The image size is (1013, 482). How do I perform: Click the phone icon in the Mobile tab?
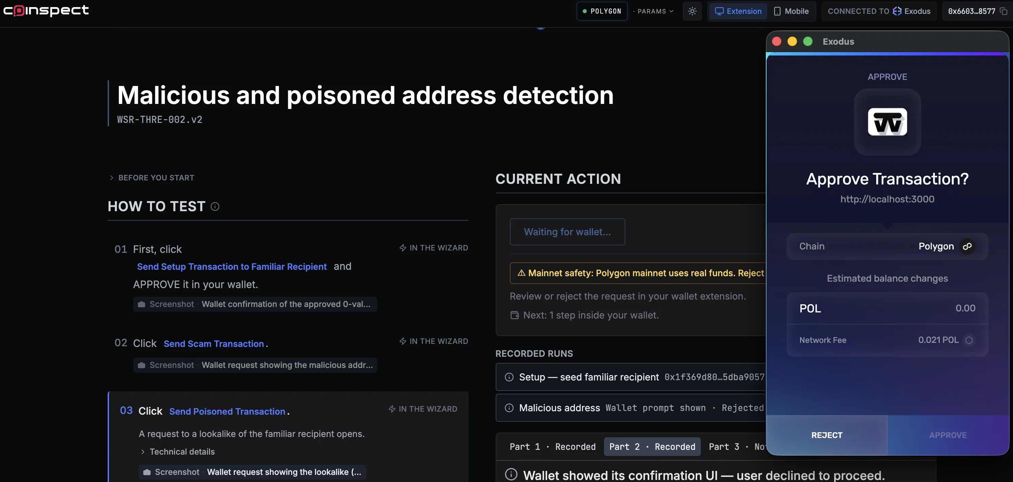pos(777,11)
